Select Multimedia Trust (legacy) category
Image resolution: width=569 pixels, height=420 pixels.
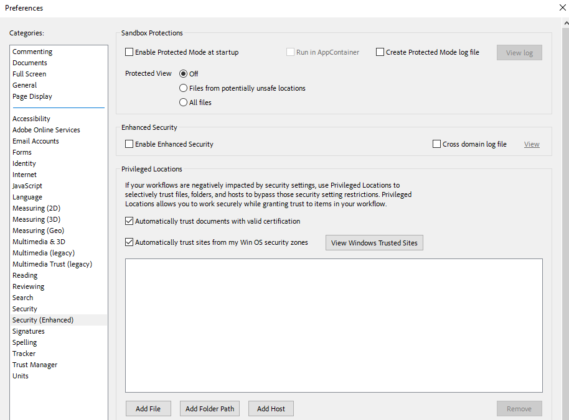tap(59, 264)
